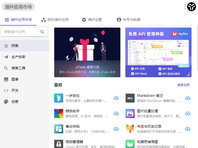Viewport: 198px width, 148px height.
Task: Select the 图像 category label
Action: 15,79
